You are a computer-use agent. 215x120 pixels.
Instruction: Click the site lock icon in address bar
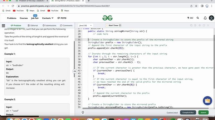19,6
